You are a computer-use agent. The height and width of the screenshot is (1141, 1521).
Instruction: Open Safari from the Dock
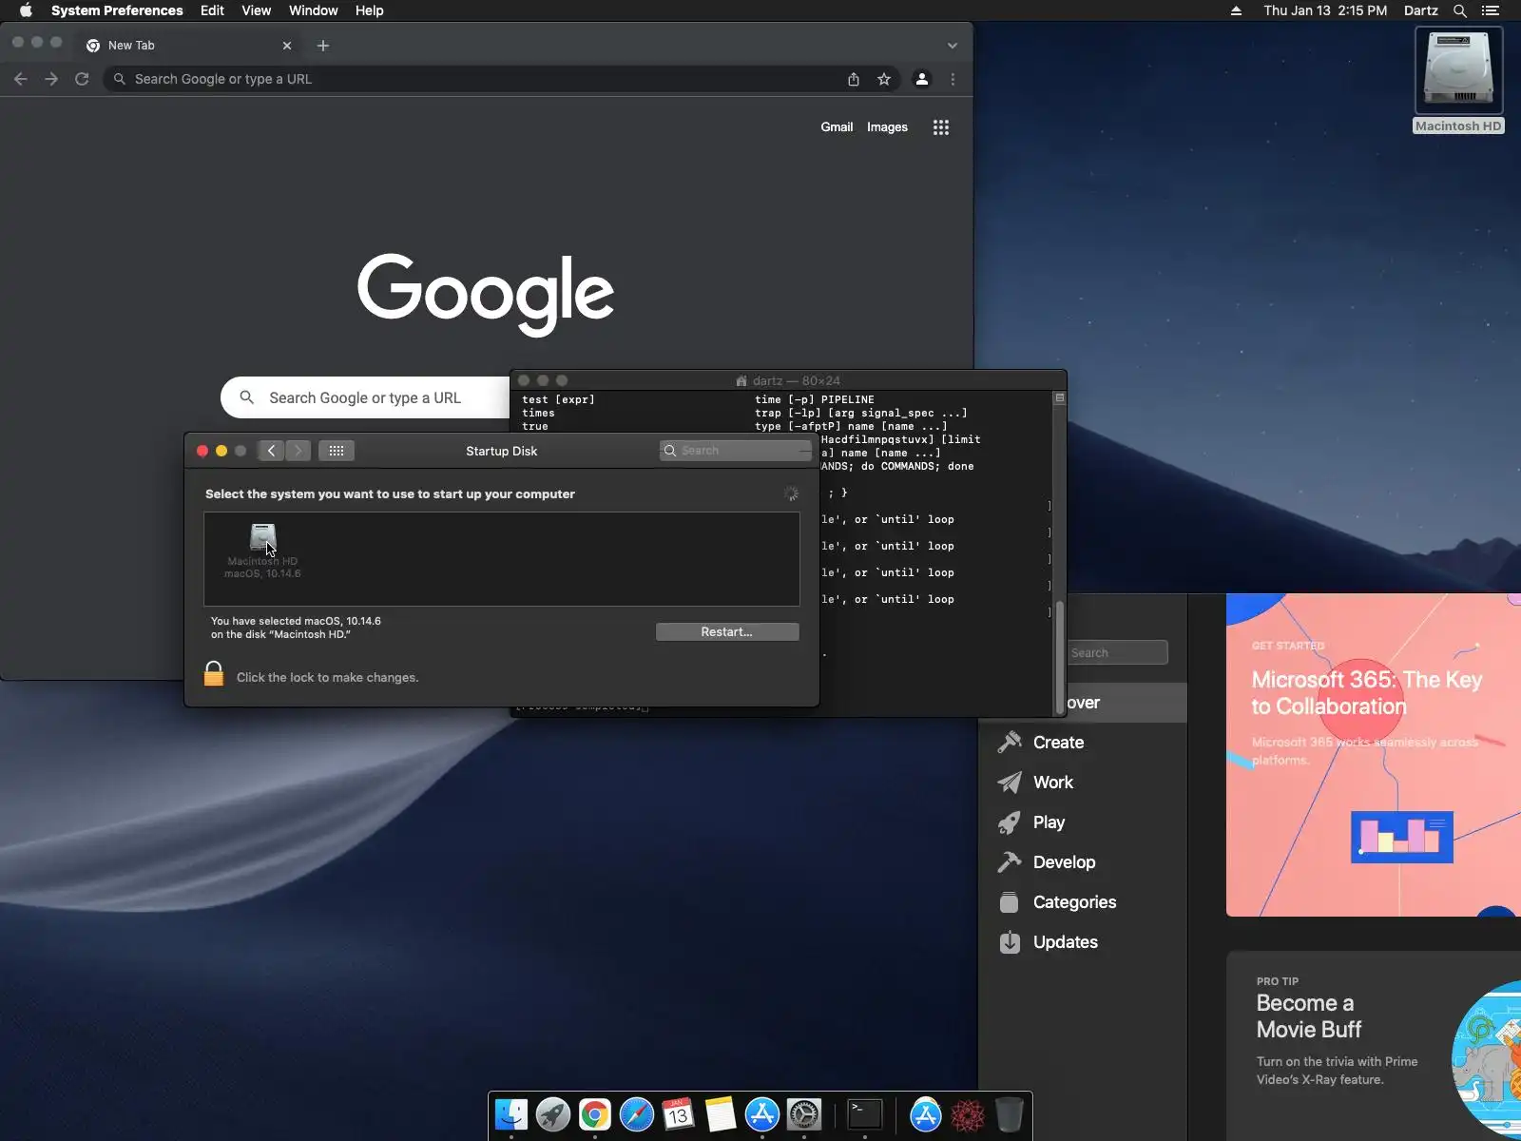coord(637,1114)
